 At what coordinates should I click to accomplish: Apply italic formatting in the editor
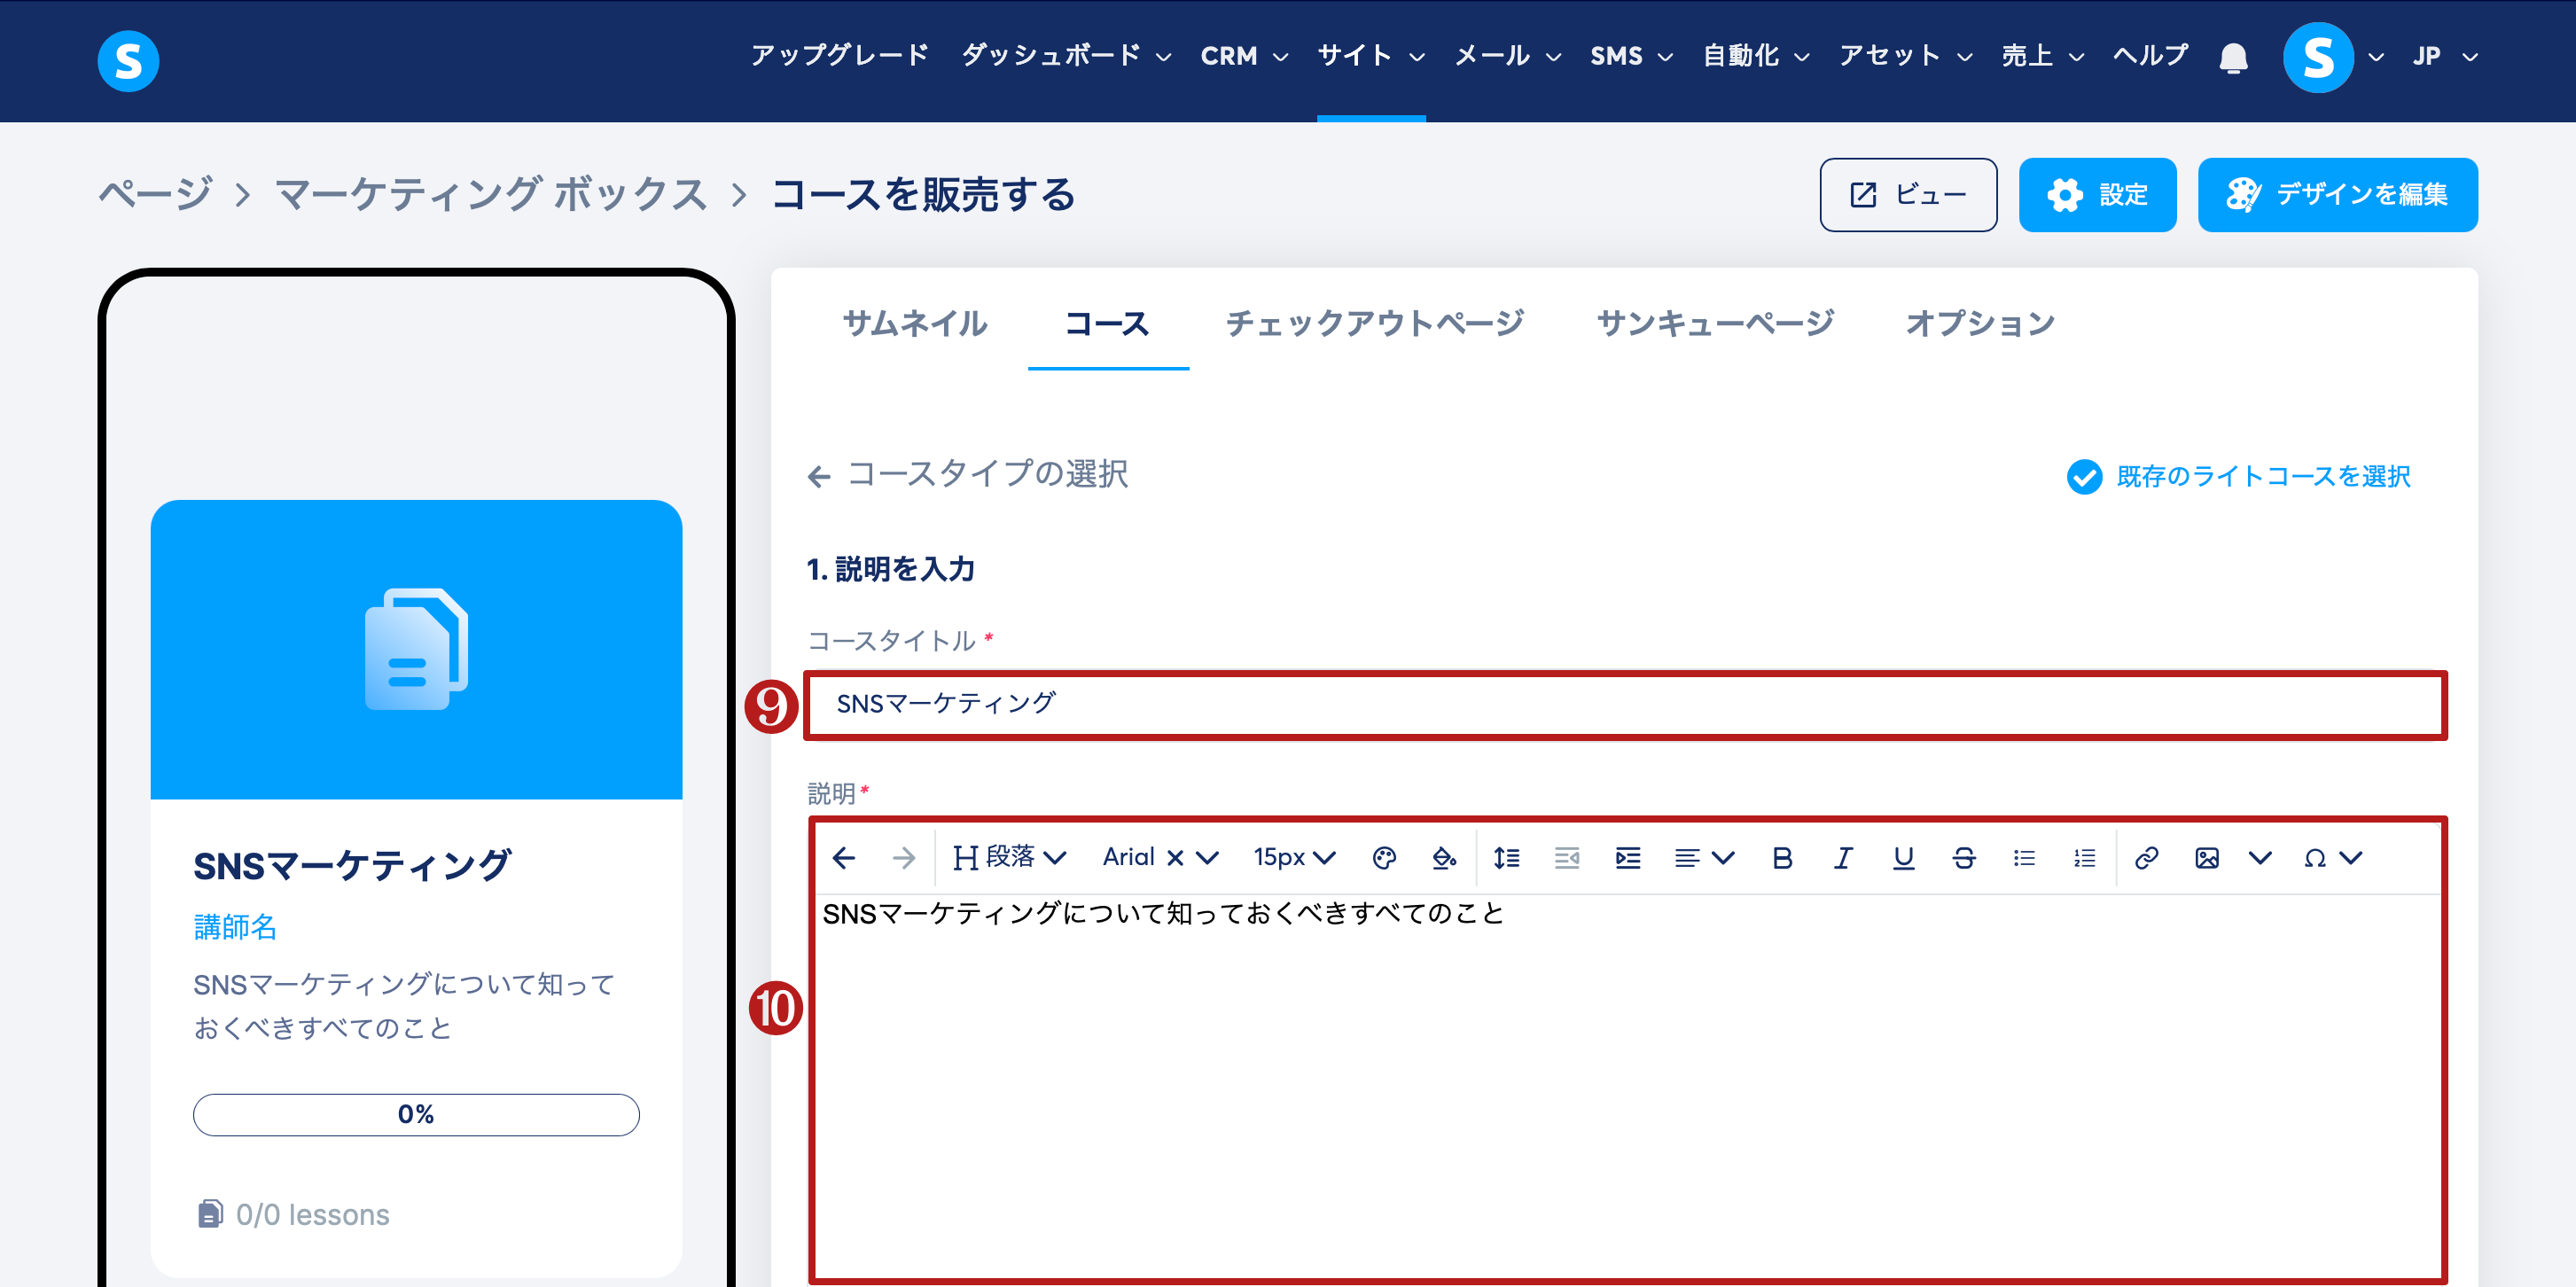click(x=1842, y=858)
